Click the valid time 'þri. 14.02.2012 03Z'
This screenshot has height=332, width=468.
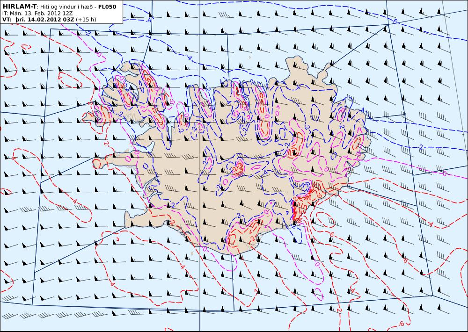point(45,20)
